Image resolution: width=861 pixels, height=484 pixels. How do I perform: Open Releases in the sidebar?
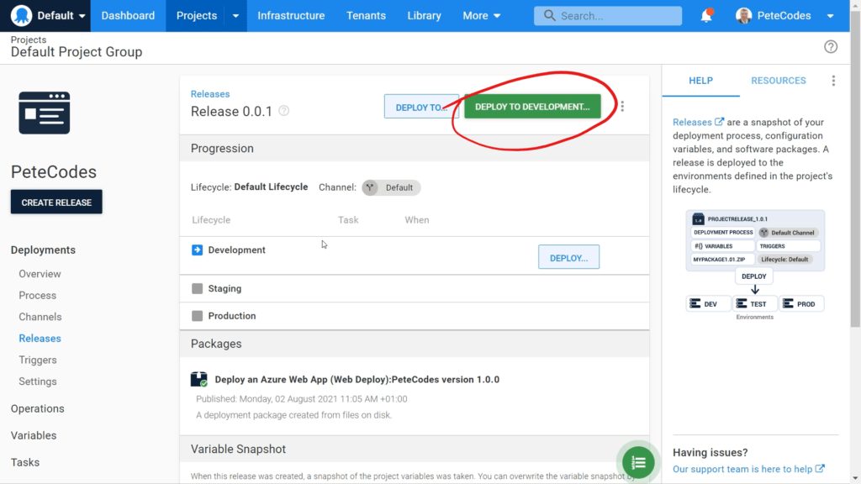point(40,338)
